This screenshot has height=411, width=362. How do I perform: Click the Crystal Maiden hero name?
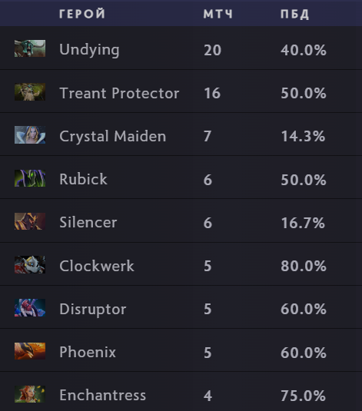113,136
